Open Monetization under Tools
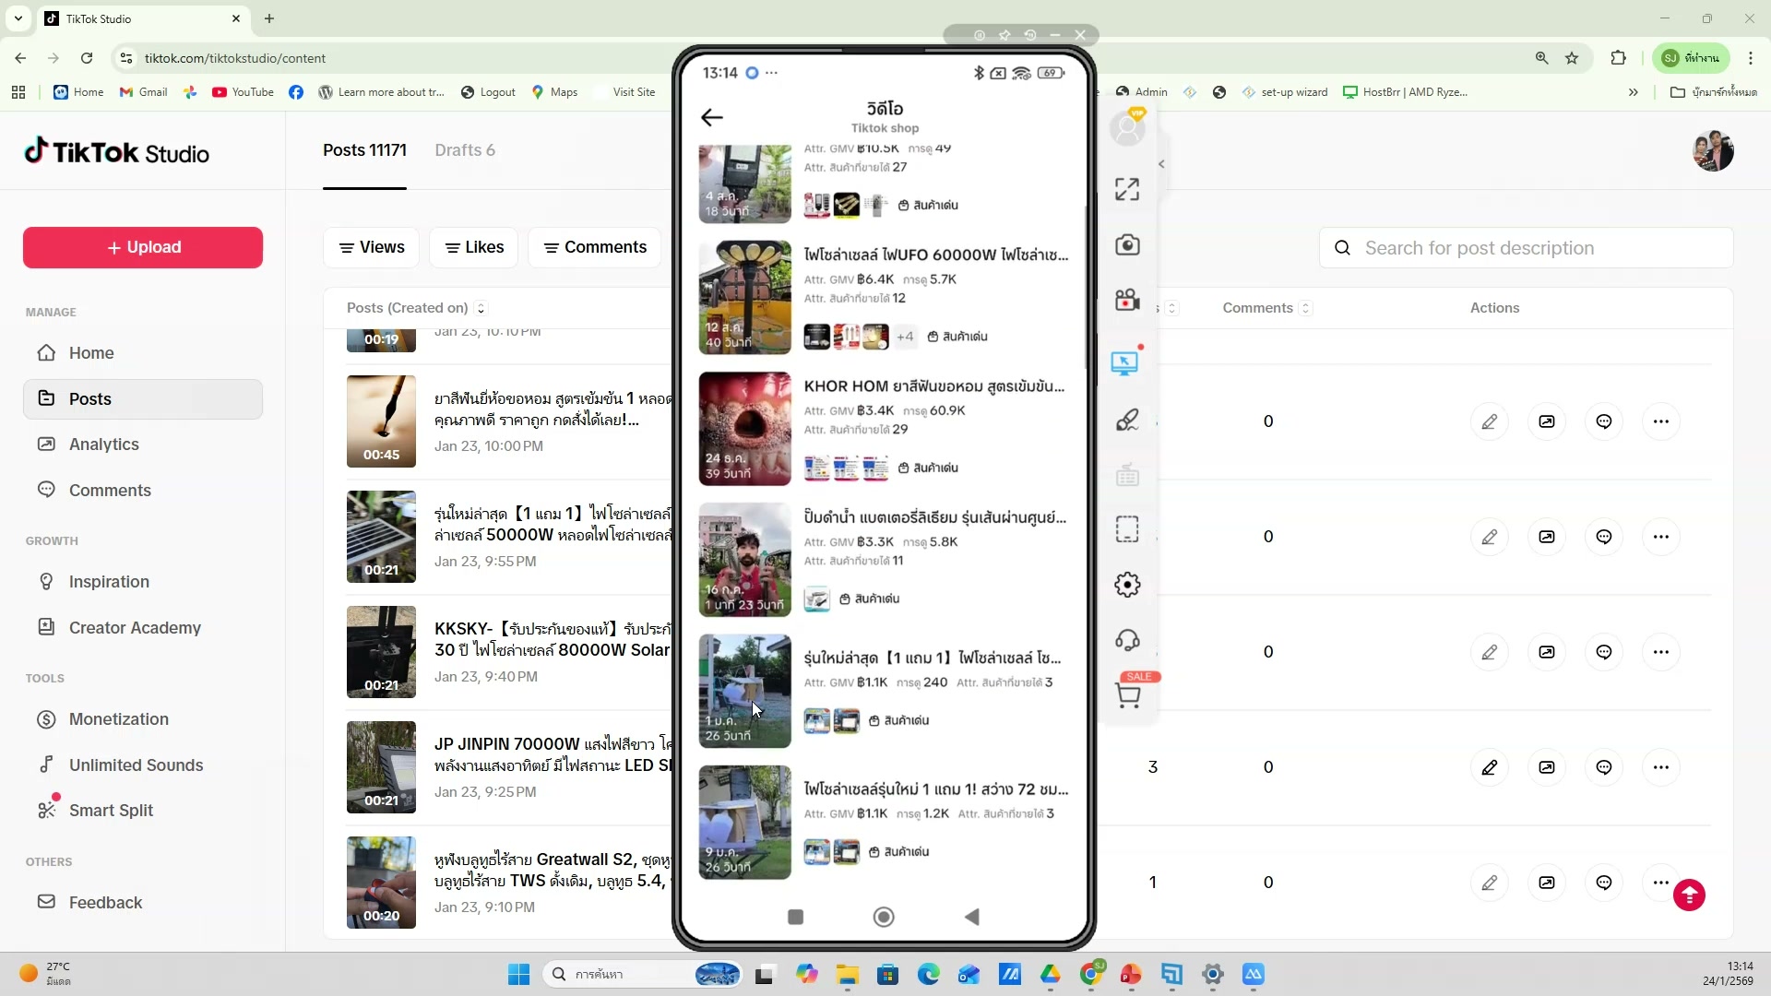 point(117,719)
